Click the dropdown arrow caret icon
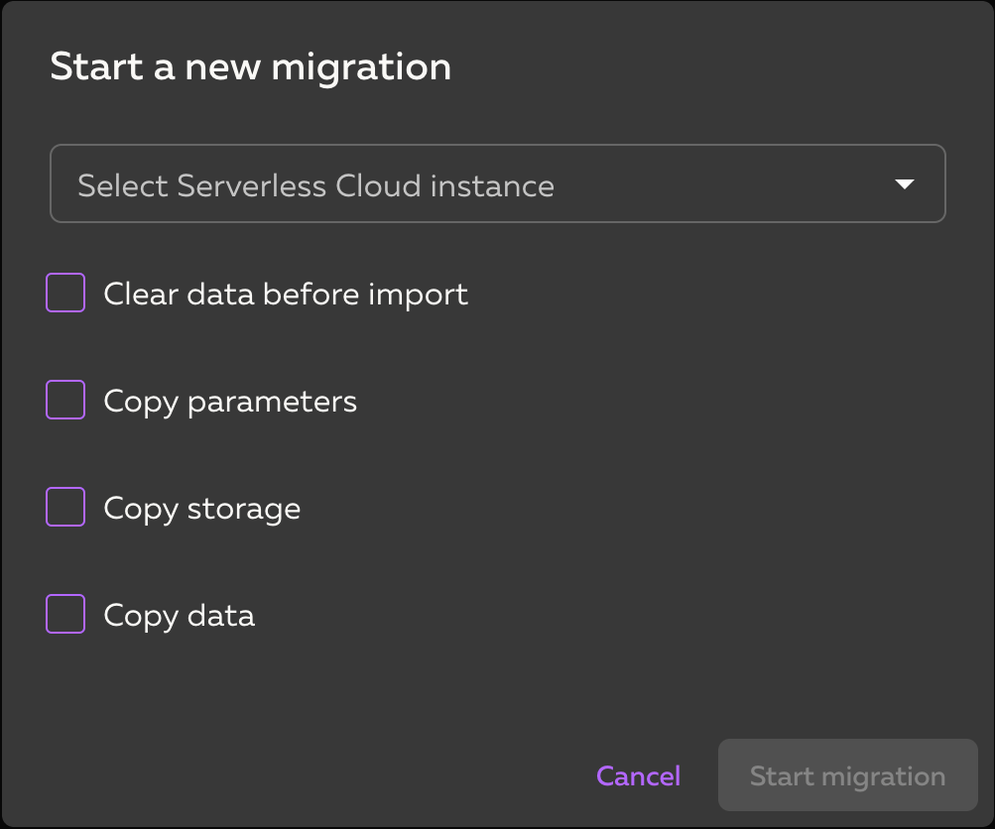The image size is (995, 829). pos(905,184)
